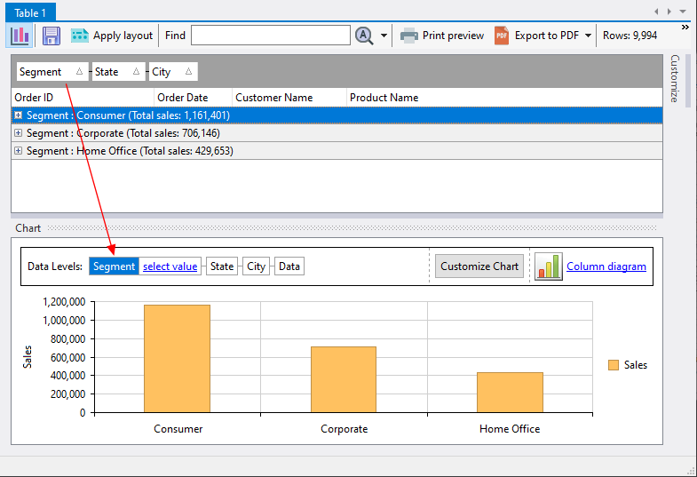Open the Customize side panel tab
Image resolution: width=697 pixels, height=477 pixels.
[x=674, y=78]
